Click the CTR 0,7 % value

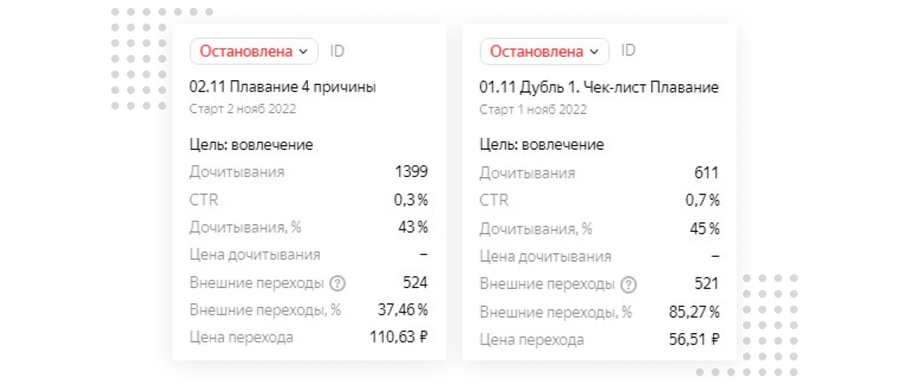pos(703,200)
